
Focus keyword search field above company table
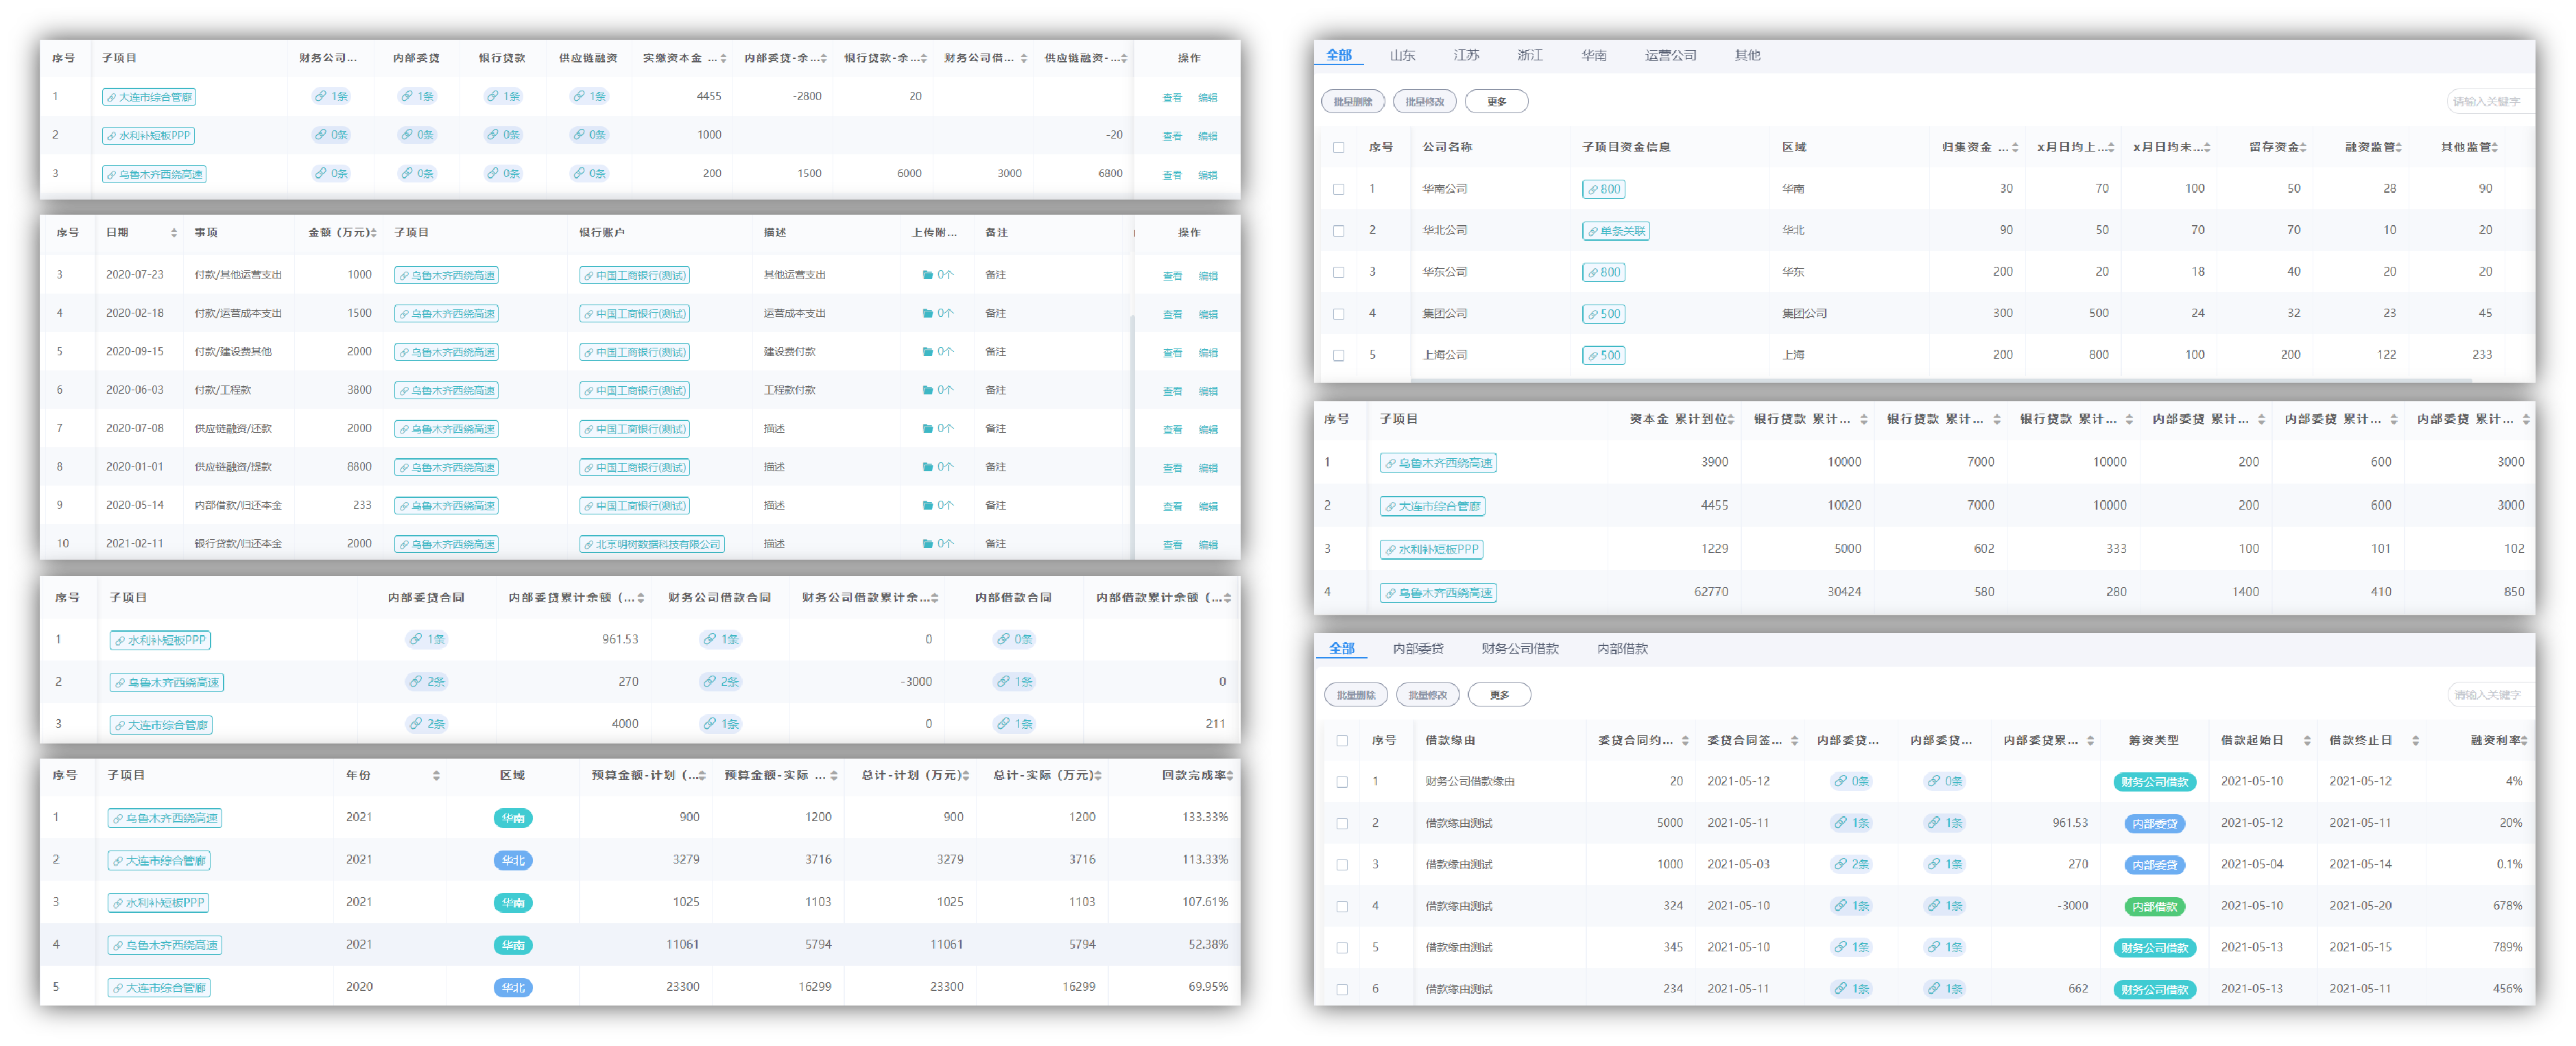[2489, 101]
